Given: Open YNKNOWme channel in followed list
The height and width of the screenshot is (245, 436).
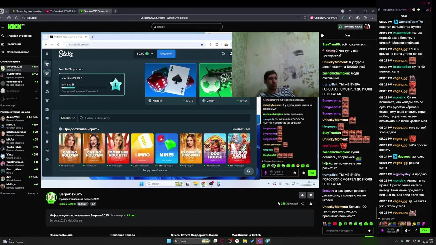Looking at the screenshot, I should (19, 76).
